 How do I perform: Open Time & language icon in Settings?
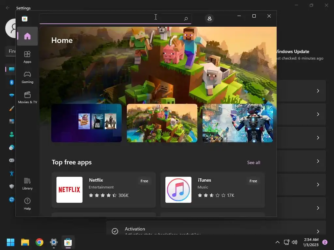coord(11,147)
